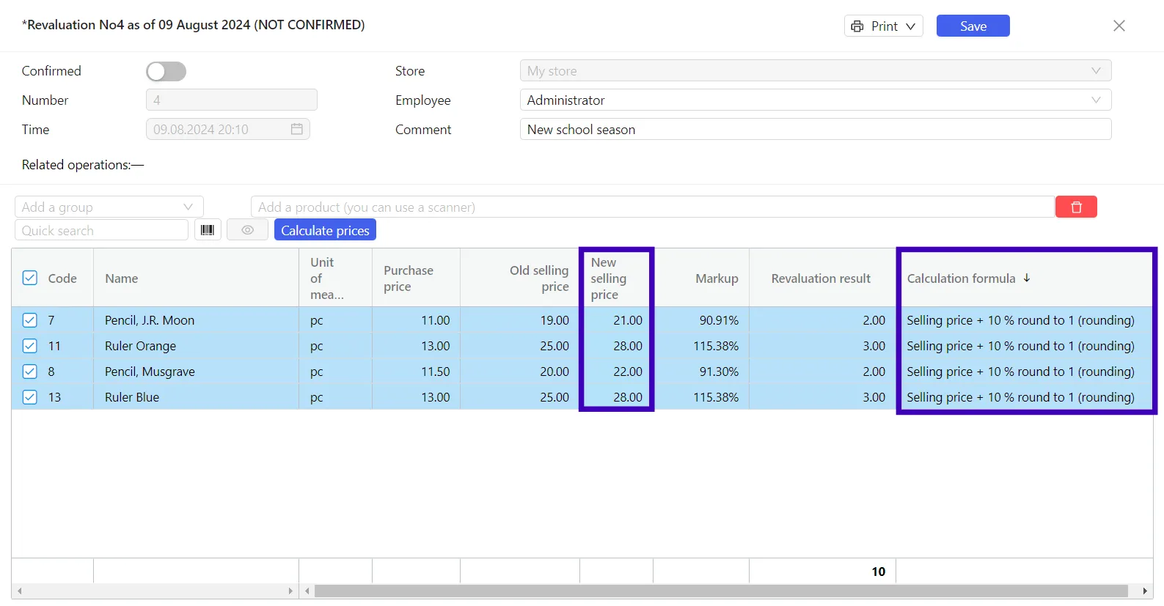The image size is (1164, 606).
Task: Open the Add a group dropdown
Action: pyautogui.click(x=109, y=207)
